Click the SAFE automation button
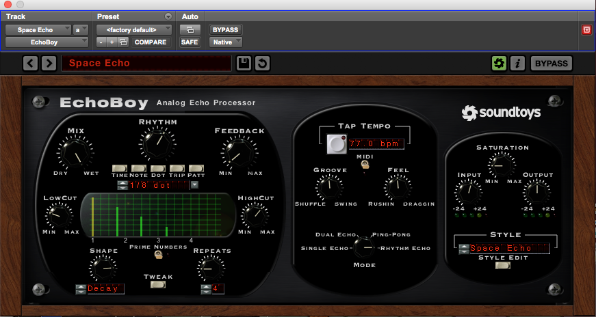 click(x=190, y=42)
